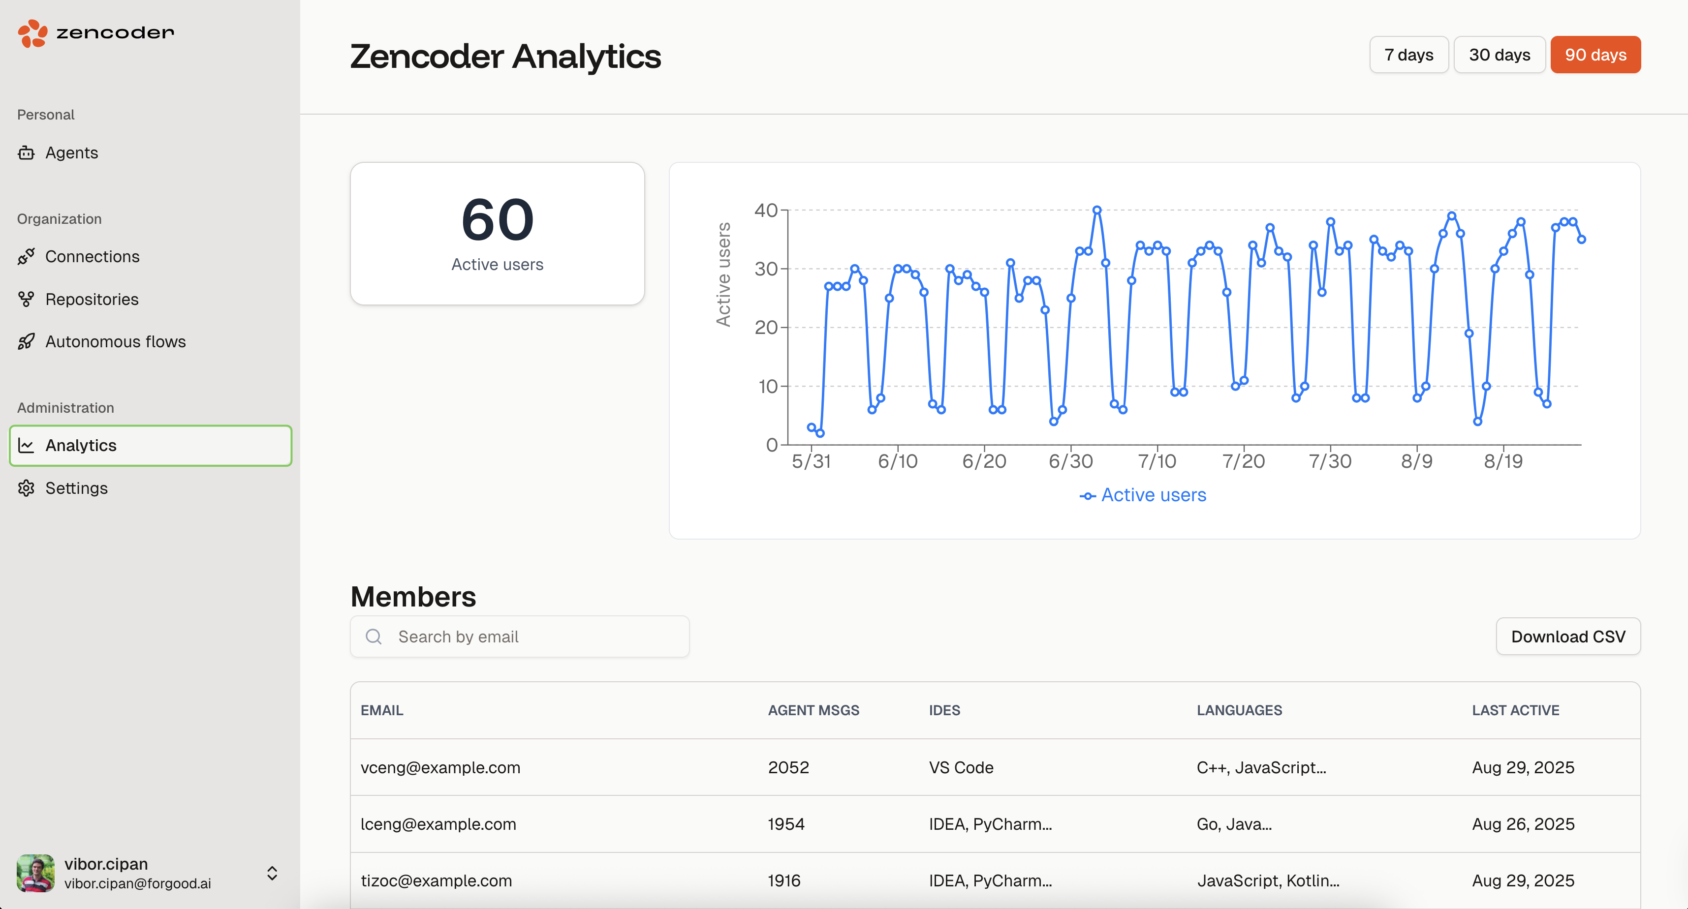Select the Analytics menu item
The height and width of the screenshot is (909, 1688).
(x=151, y=445)
